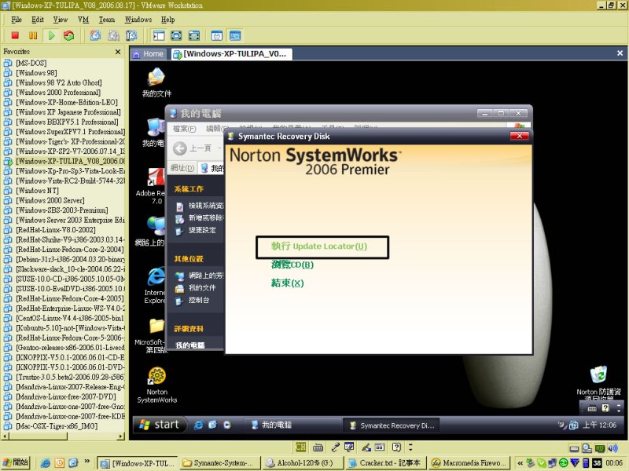Close the Windows-XP-TULIPA VM tab
This screenshot has width=629, height=471.
pyautogui.click(x=620, y=53)
